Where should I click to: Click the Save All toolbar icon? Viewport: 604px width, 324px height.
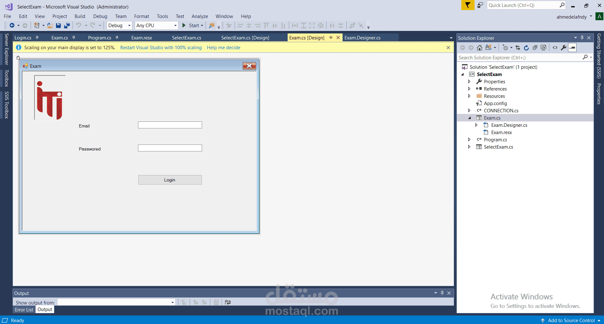[67, 25]
